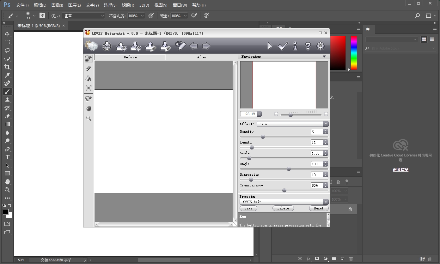Open the Effect dropdown showing Rain
Image resolution: width=440 pixels, height=264 pixels.
293,124
